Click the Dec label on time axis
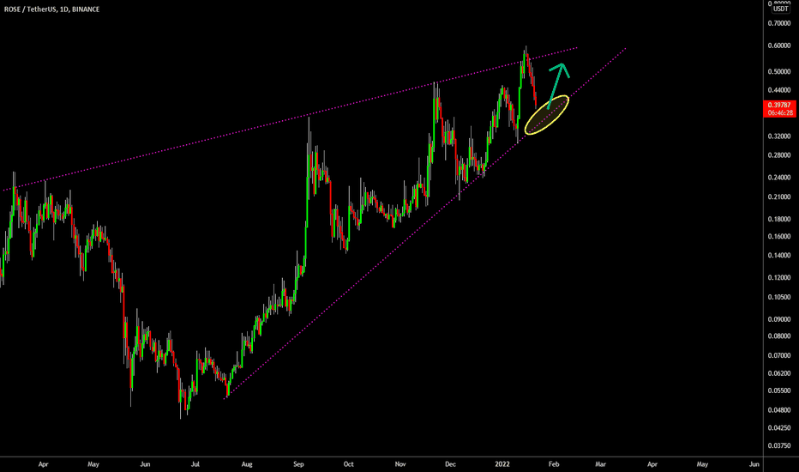 click(x=450, y=464)
